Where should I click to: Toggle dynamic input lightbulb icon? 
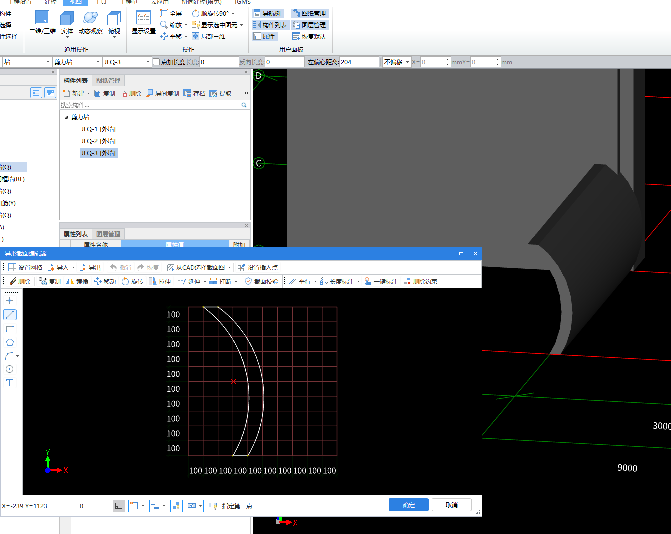(x=213, y=506)
